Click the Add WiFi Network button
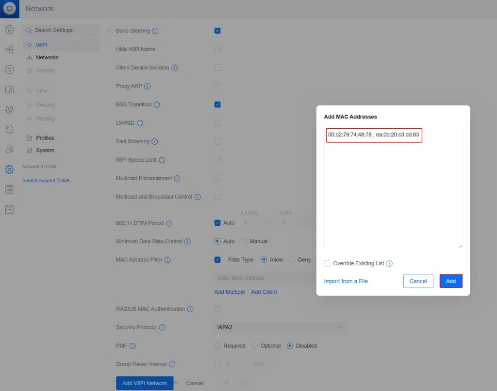 point(145,383)
